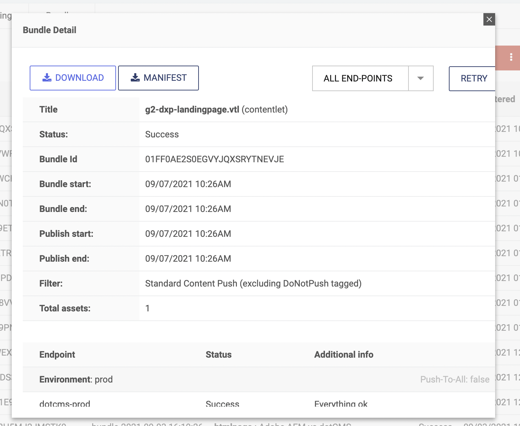Screen dimensions: 520x426
Task: Click the Bundle start date value
Action: click(x=188, y=184)
